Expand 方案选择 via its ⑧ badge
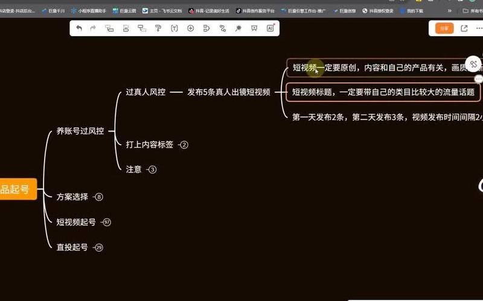The height and width of the screenshot is (301, 483). pyautogui.click(x=98, y=197)
